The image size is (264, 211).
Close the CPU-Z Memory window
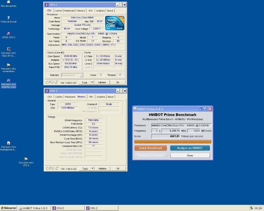click(x=125, y=91)
